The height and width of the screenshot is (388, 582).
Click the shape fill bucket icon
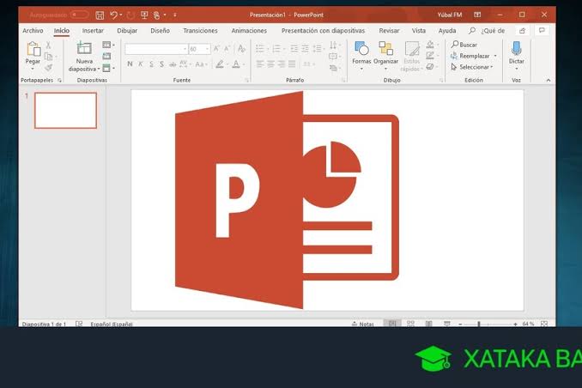pos(430,45)
